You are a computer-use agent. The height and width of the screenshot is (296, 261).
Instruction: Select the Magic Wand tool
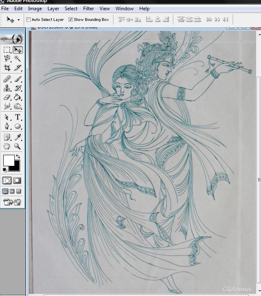tap(18, 59)
